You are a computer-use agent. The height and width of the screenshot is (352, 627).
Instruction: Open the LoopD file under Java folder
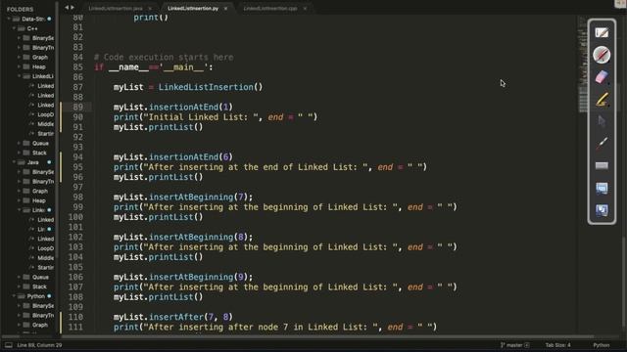click(45, 248)
